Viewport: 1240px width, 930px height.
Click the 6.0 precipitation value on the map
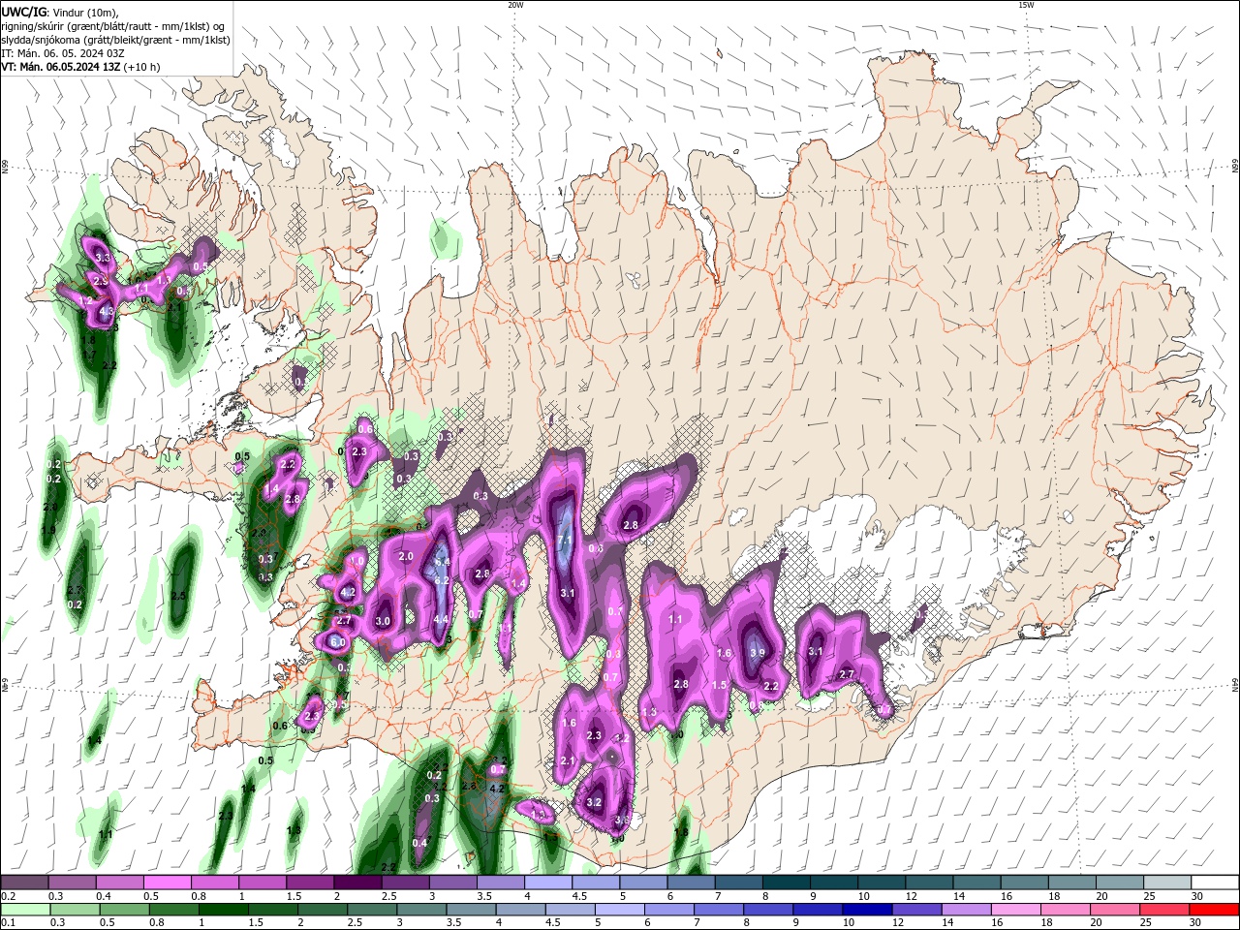tap(338, 642)
